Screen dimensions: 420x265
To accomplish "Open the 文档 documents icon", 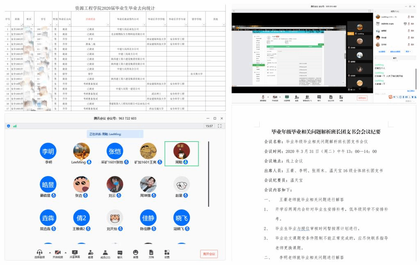I will [x=151, y=253].
